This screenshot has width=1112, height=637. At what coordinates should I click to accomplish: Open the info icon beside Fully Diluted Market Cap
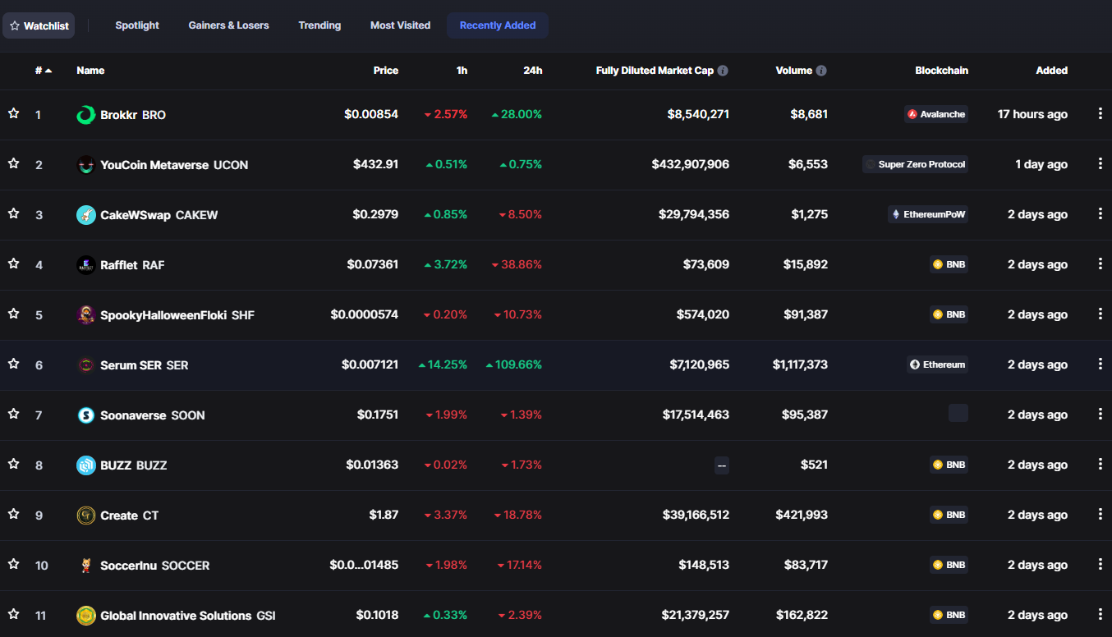click(723, 71)
